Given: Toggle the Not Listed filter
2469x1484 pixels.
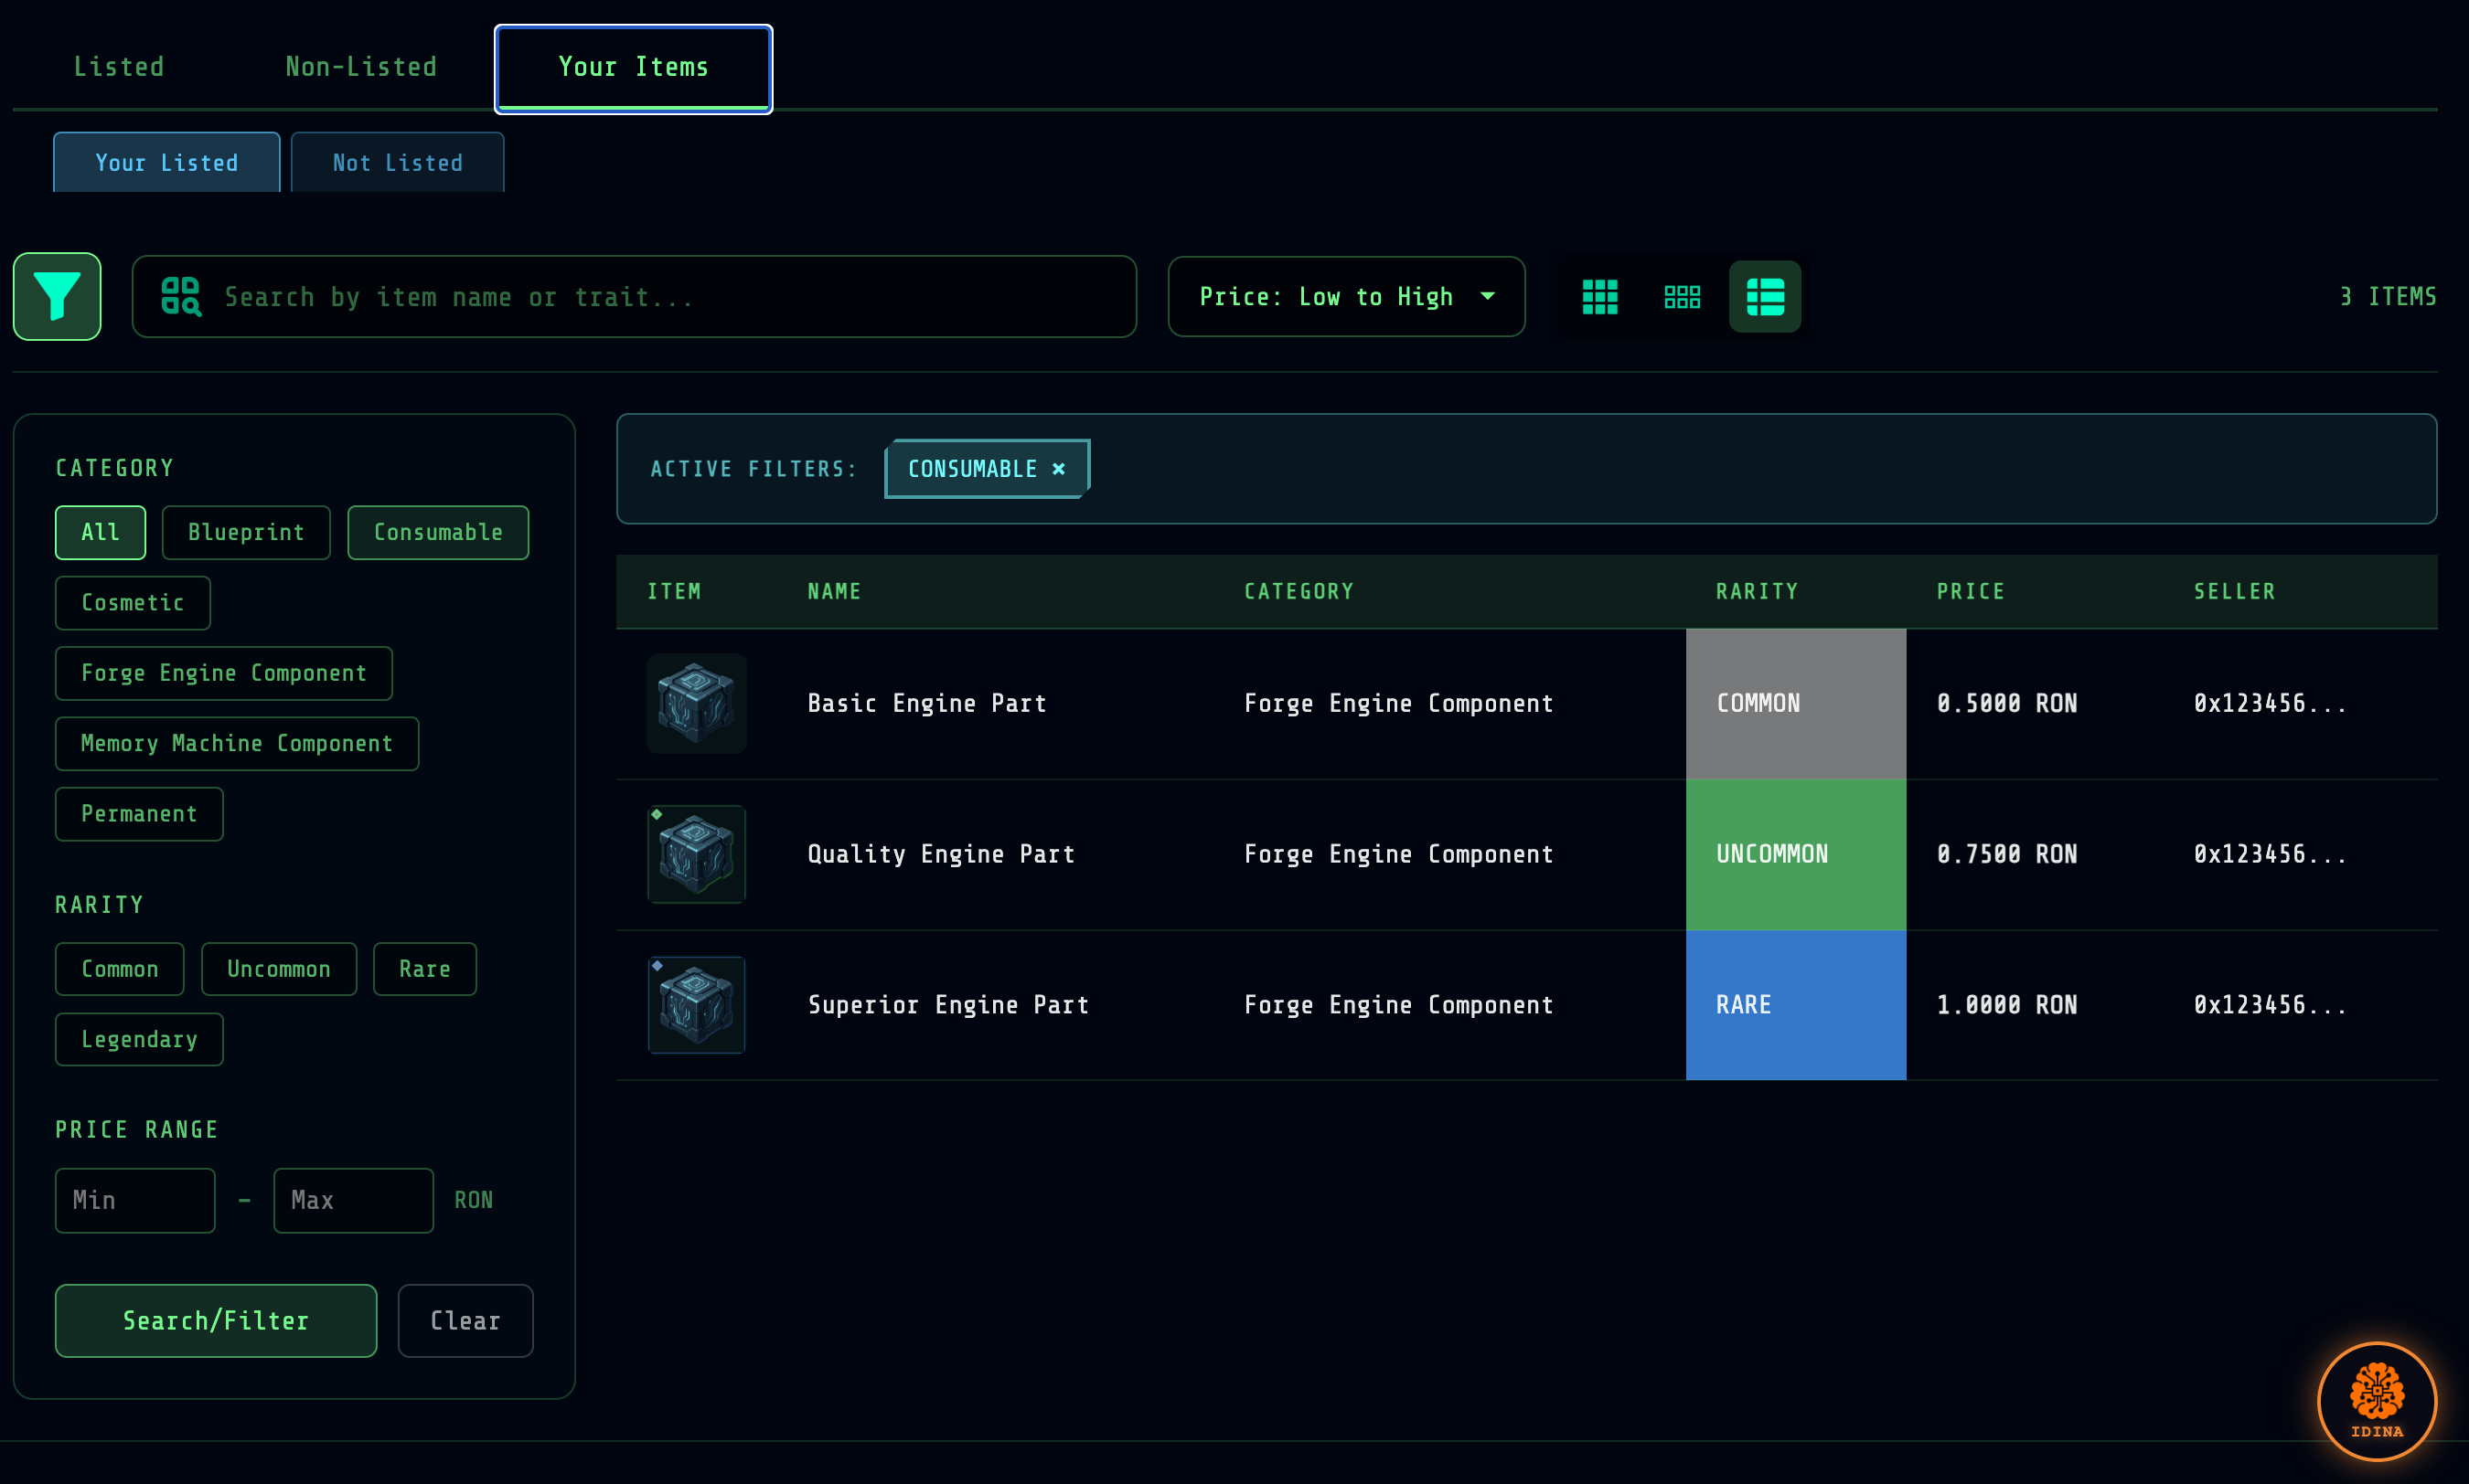Looking at the screenshot, I should [x=396, y=161].
